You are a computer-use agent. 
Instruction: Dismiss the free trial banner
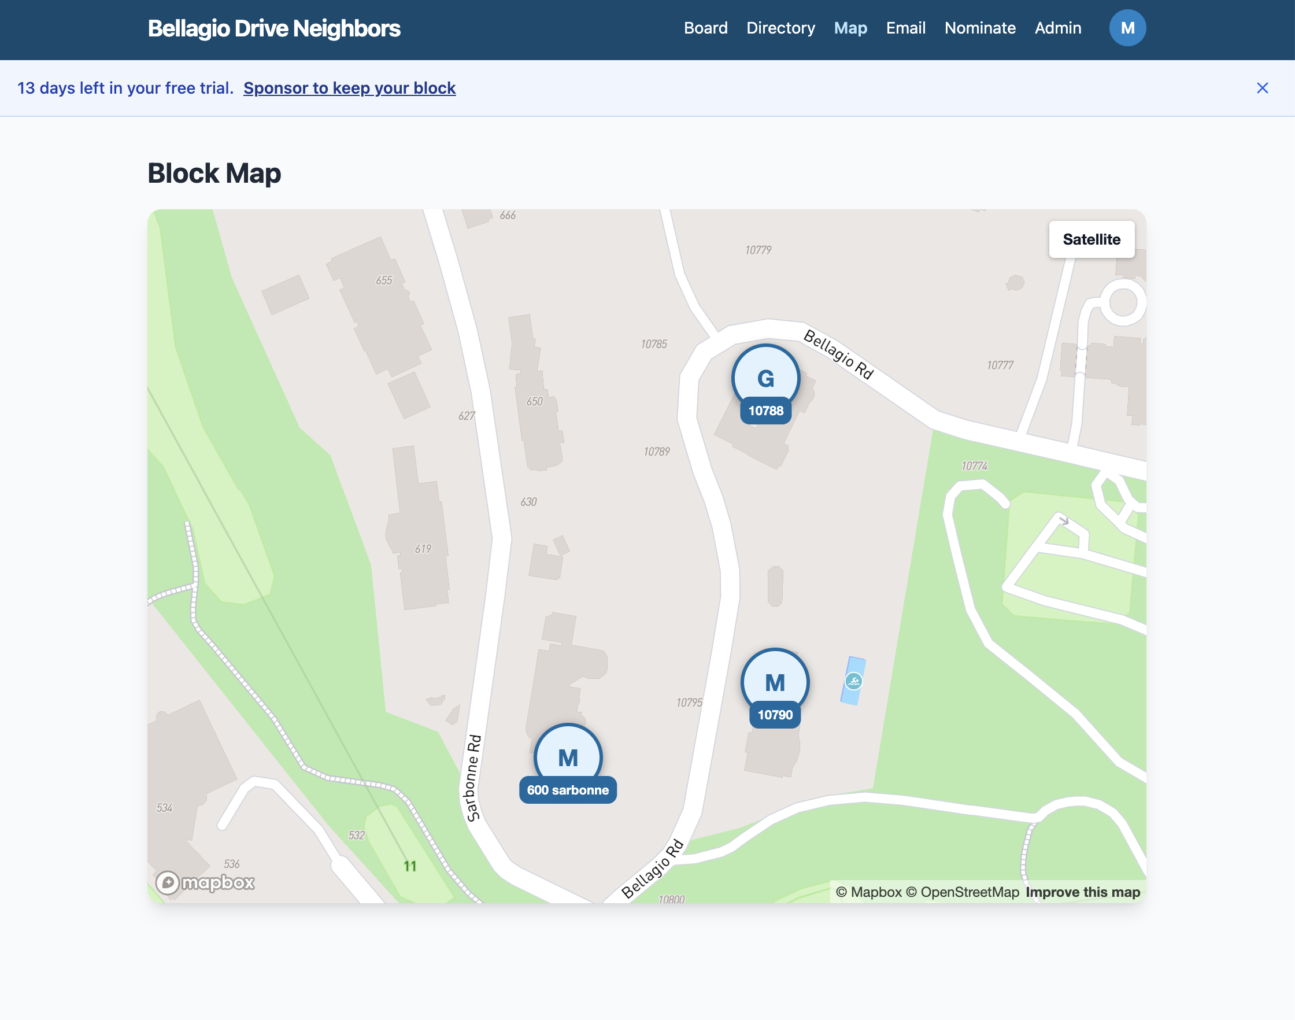click(x=1263, y=88)
